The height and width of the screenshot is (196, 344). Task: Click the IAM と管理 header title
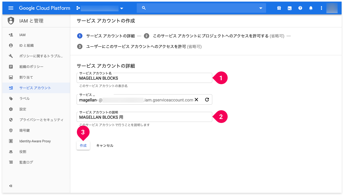coord(31,21)
